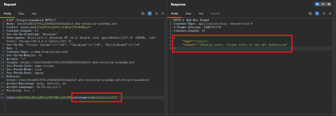Open Request panel hamburger options menu
336x116 pixels.
point(163,14)
